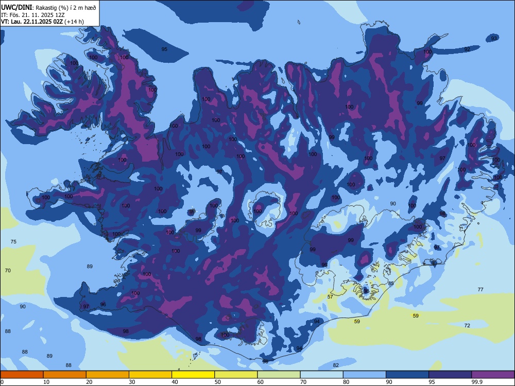Click legend tick label '99.9'
This screenshot has width=515, height=386.
point(477,382)
